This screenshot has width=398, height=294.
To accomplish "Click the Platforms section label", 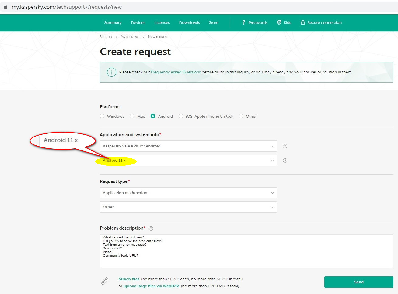I will pyautogui.click(x=110, y=107).
